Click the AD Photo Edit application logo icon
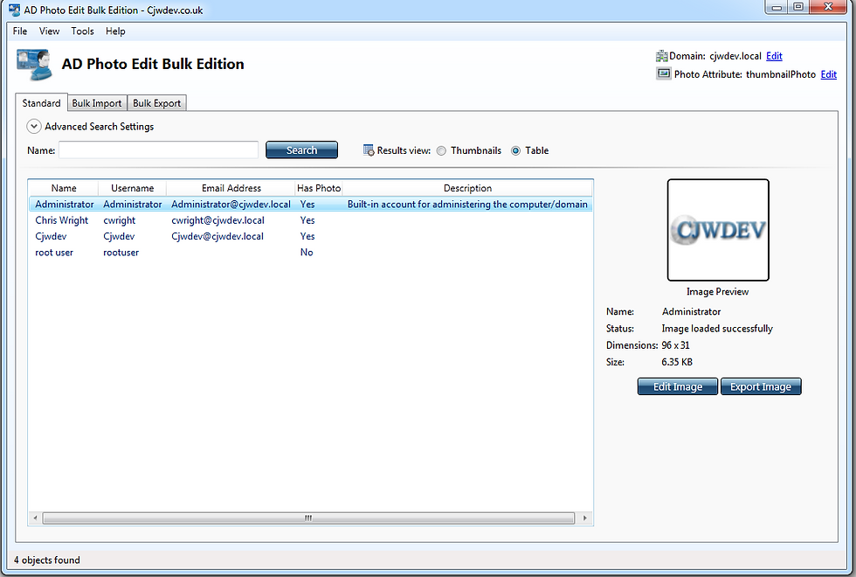 [x=34, y=65]
